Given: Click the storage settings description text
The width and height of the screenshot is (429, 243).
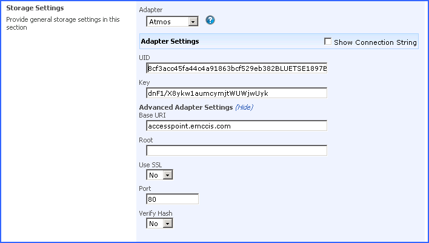Looking at the screenshot, I should 62,23.
